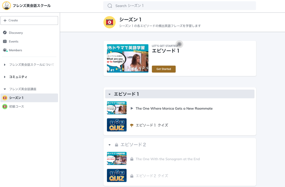Open The One Where Monica Gets a New Roommate
The height and width of the screenshot is (187, 285).
pyautogui.click(x=174, y=108)
